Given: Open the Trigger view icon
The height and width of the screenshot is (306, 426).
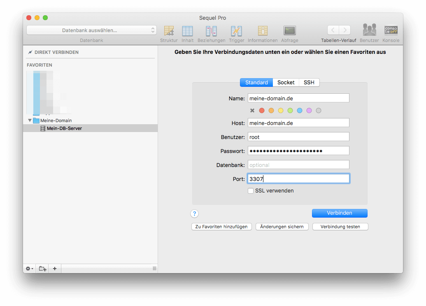Looking at the screenshot, I should coord(236,31).
